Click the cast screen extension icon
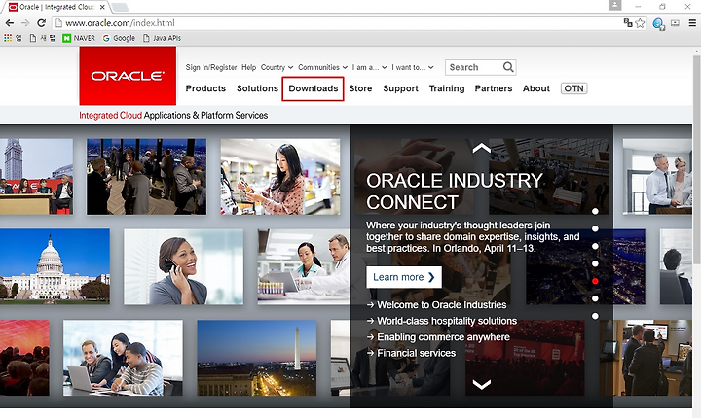The height and width of the screenshot is (418, 701). coord(675,23)
